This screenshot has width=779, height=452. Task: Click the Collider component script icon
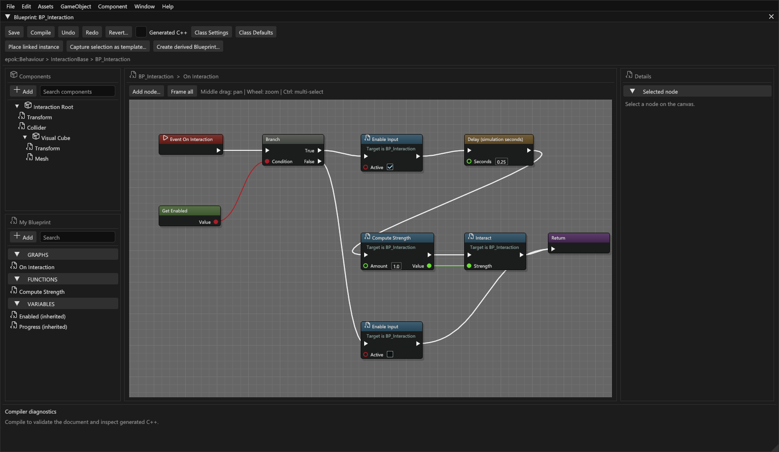coord(22,126)
